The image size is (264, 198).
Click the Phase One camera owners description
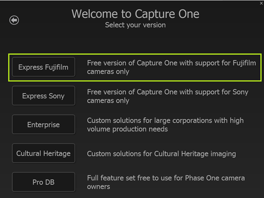166,182
